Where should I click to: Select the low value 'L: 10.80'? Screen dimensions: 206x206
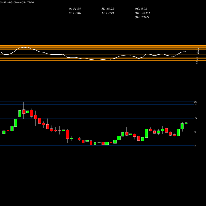[x=108, y=13]
